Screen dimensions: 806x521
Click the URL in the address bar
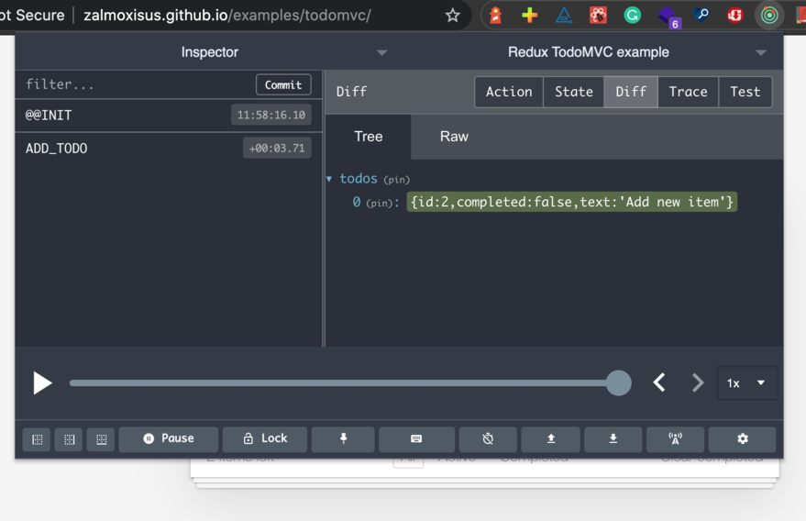226,16
